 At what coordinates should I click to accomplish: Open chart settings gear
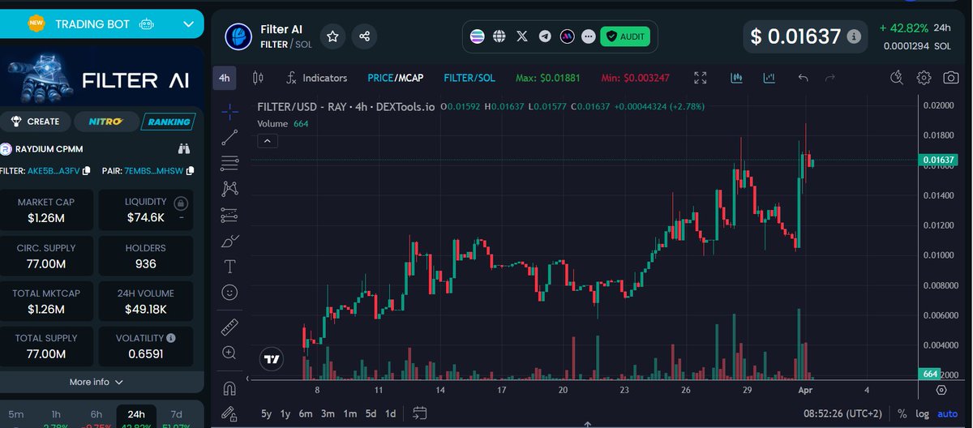(x=924, y=78)
